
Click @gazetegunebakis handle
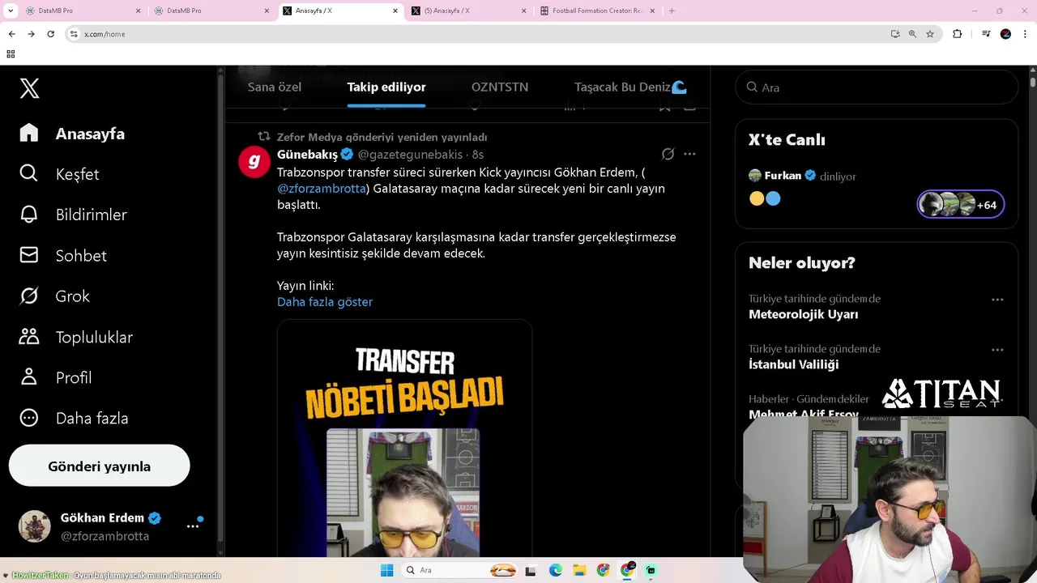click(410, 154)
